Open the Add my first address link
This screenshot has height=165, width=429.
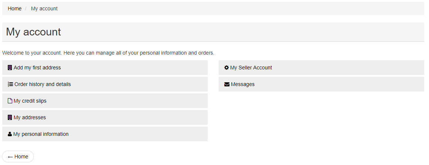105,68
